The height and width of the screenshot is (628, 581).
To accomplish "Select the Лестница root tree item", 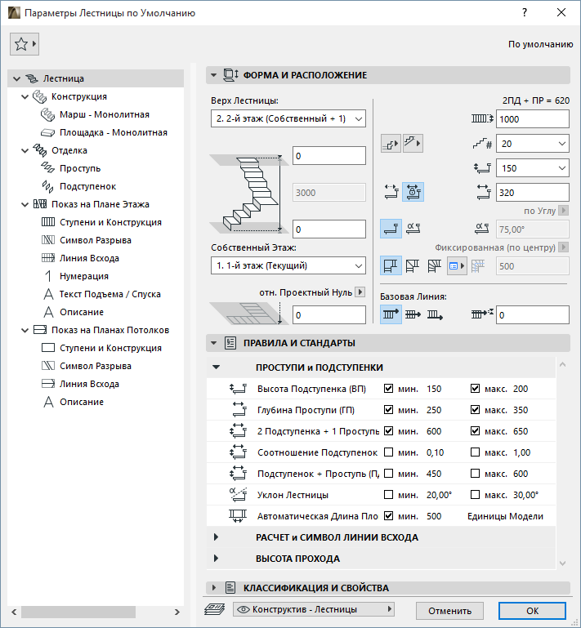I will pyautogui.click(x=96, y=78).
